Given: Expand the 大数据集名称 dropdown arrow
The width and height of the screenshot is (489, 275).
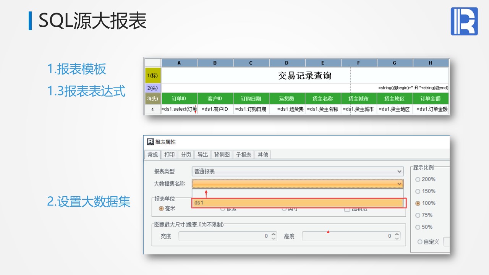Looking at the screenshot, I should 400,184.
